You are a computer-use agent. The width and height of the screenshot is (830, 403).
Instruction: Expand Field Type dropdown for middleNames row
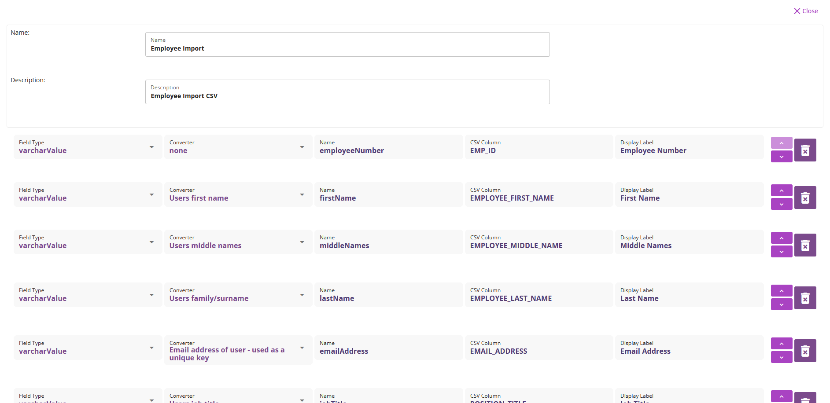tap(88, 242)
